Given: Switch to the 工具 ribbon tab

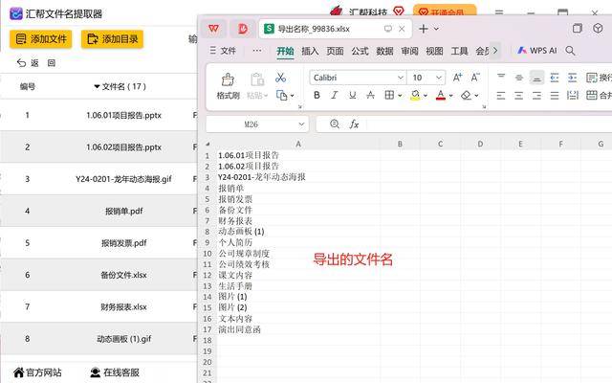Looking at the screenshot, I should coord(459,51).
